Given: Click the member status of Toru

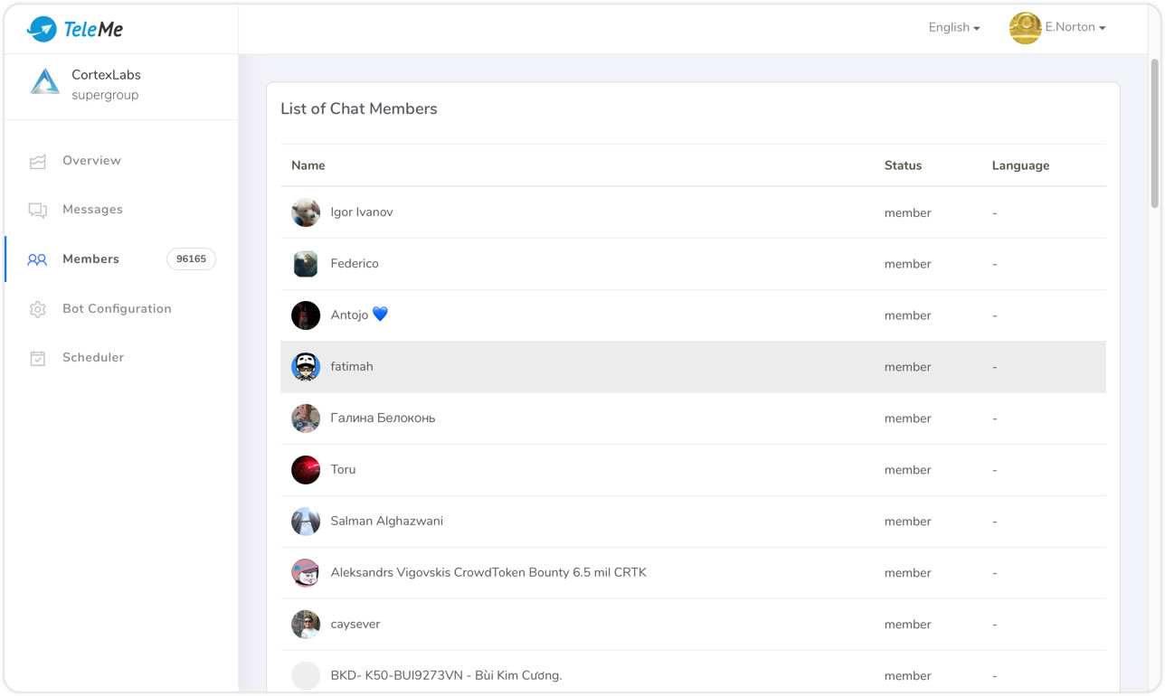Looking at the screenshot, I should 907,471.
